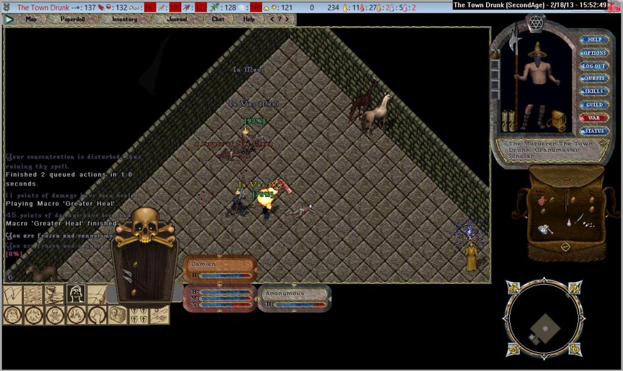Open the backpack icon on the paperdoll
The height and width of the screenshot is (371, 623).
pyautogui.click(x=557, y=120)
